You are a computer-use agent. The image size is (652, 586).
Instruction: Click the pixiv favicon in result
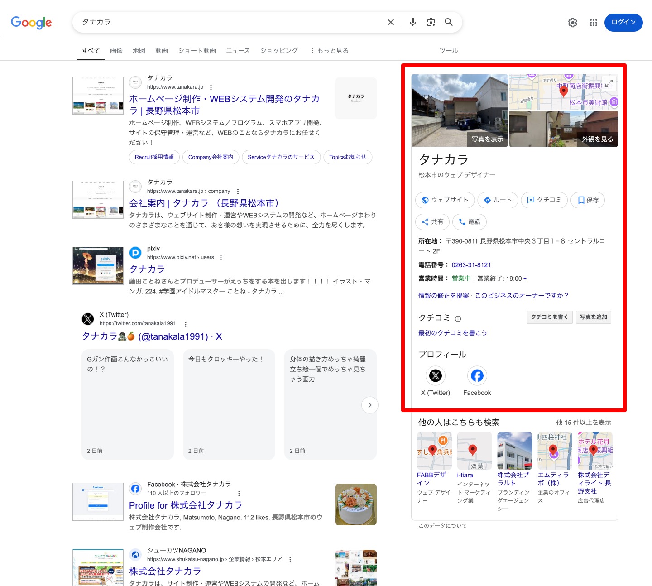point(135,253)
